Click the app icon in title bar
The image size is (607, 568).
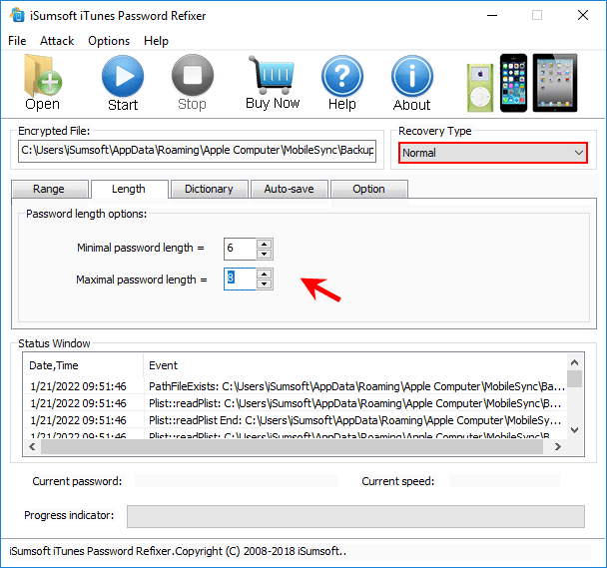coord(17,16)
